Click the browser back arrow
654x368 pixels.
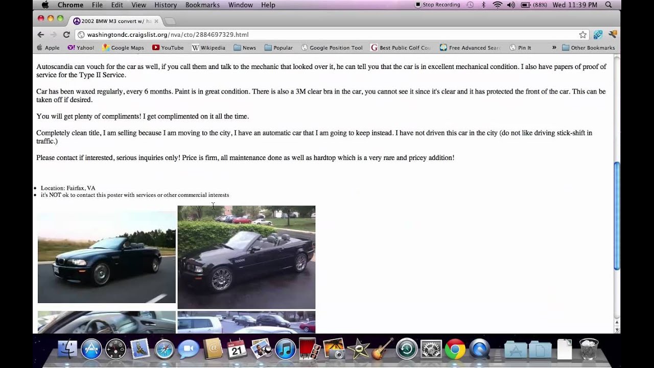[41, 34]
